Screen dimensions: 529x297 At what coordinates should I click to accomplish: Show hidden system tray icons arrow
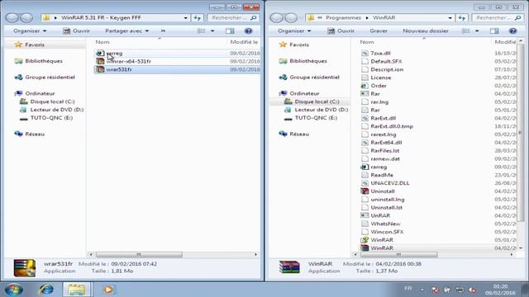tap(422, 290)
